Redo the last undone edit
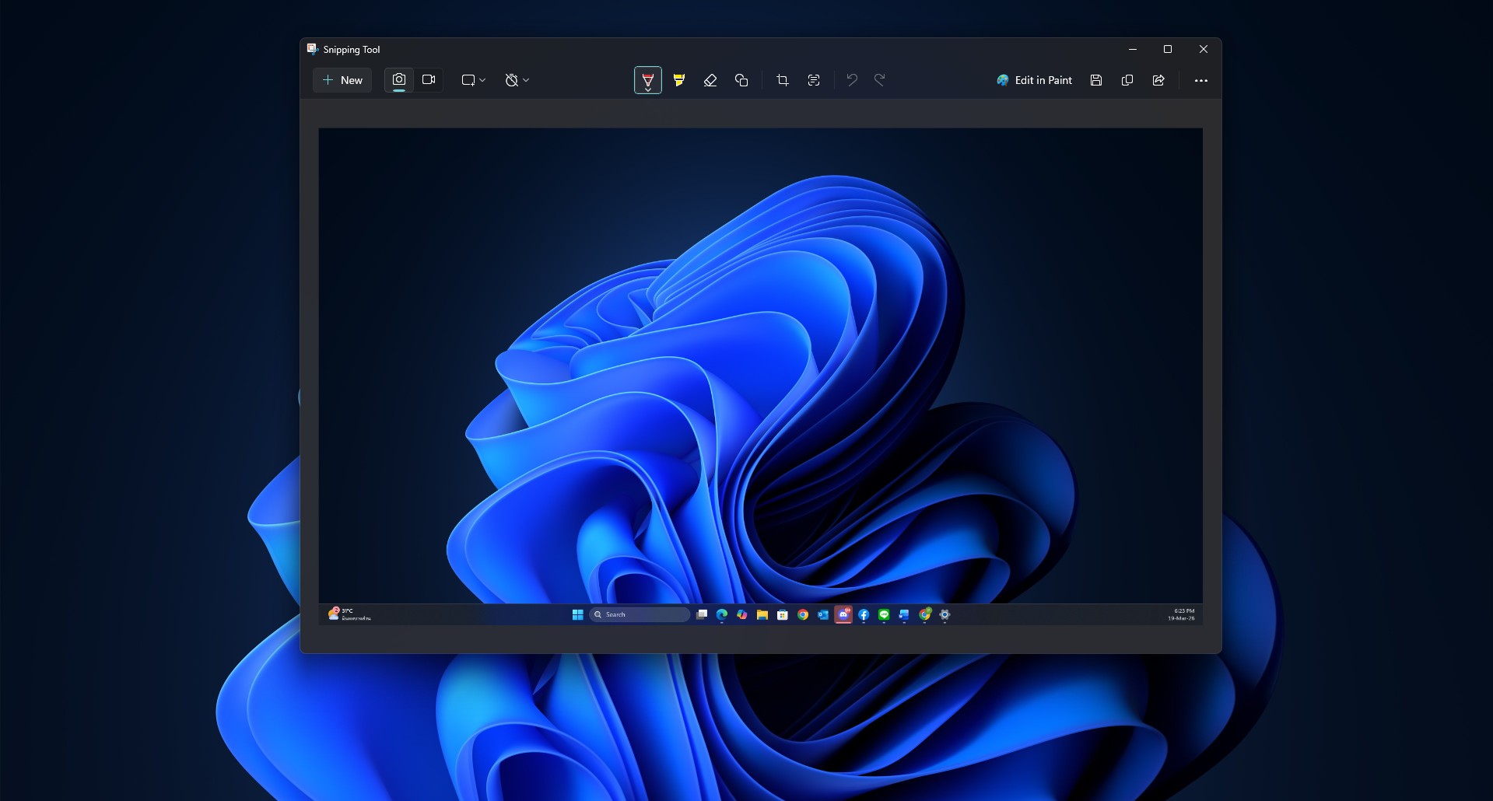 pyautogui.click(x=880, y=80)
